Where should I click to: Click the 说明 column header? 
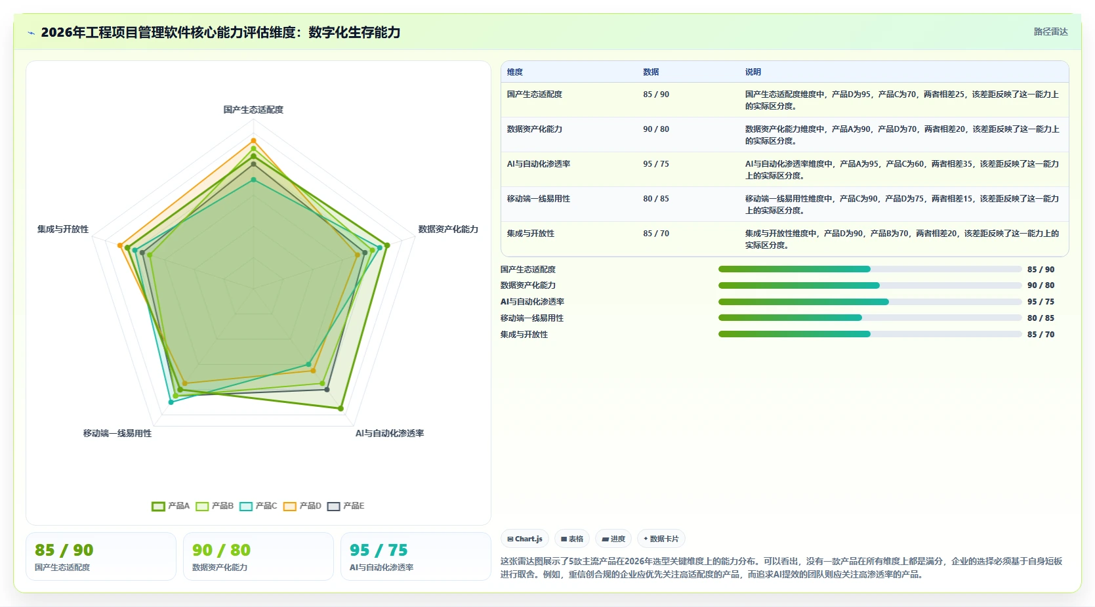point(753,72)
